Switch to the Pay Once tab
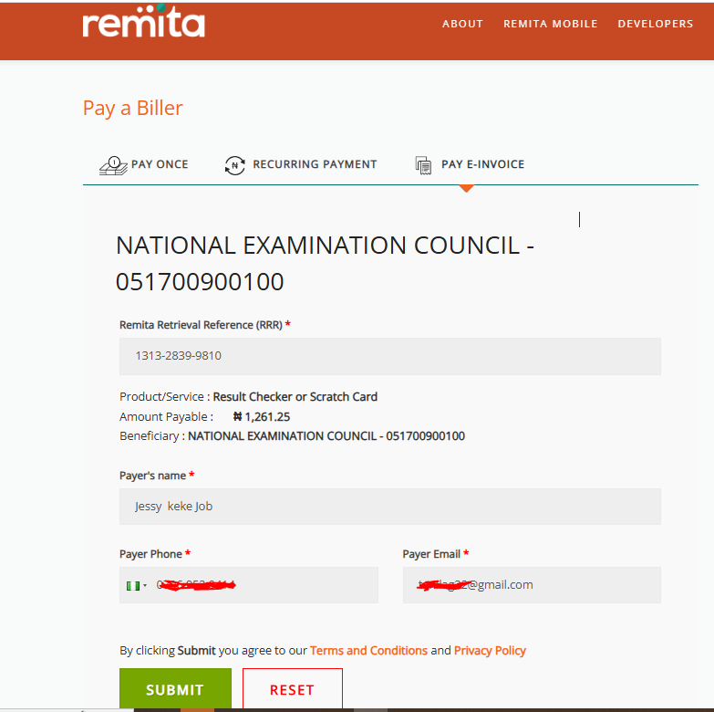 (160, 164)
